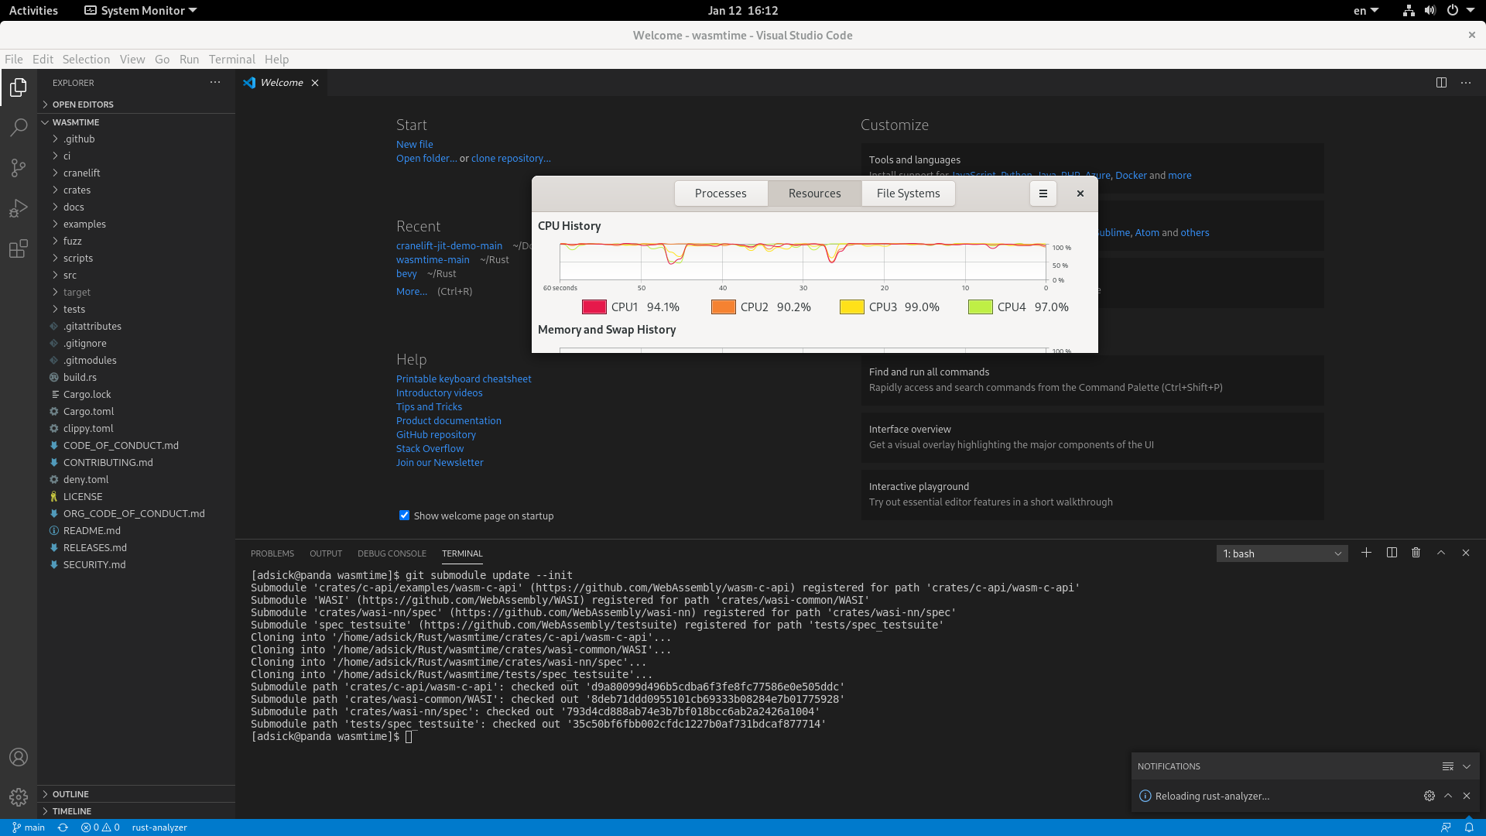Image resolution: width=1486 pixels, height=836 pixels.
Task: Open the 1: bash terminal dropdown
Action: tap(1282, 553)
